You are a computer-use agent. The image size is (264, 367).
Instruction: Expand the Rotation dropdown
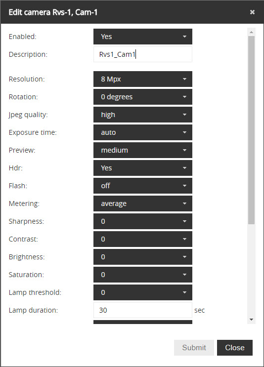(143, 97)
